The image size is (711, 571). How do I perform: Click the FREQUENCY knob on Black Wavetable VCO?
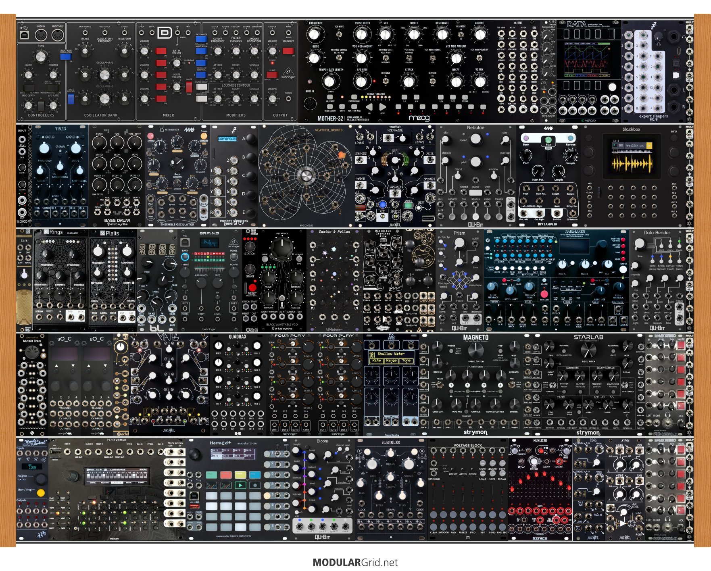(x=282, y=247)
